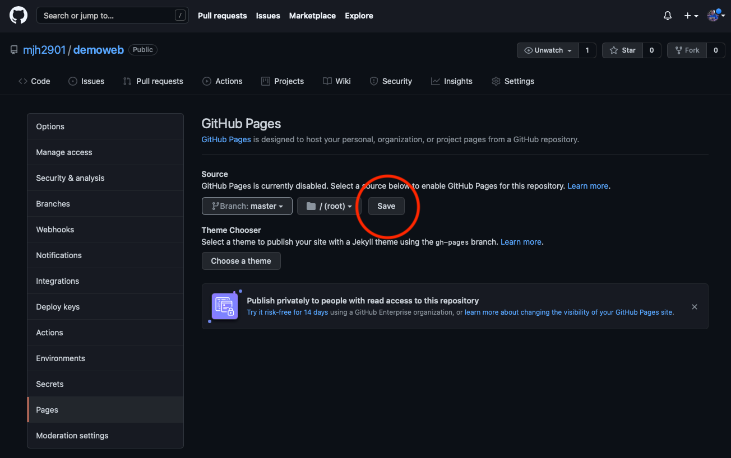731x458 pixels.
Task: Click the Fork button
Action: coord(687,50)
